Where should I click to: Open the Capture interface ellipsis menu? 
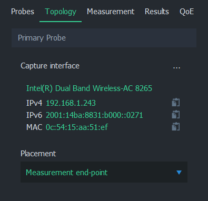(176, 68)
